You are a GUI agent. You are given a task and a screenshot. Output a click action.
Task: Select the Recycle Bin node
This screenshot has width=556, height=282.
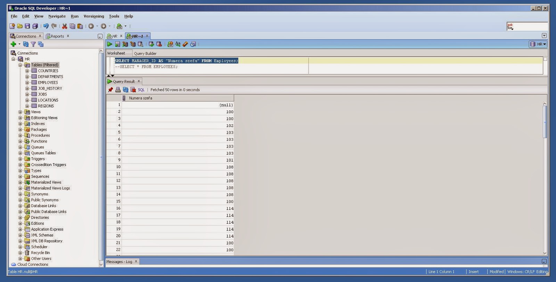tap(40, 253)
